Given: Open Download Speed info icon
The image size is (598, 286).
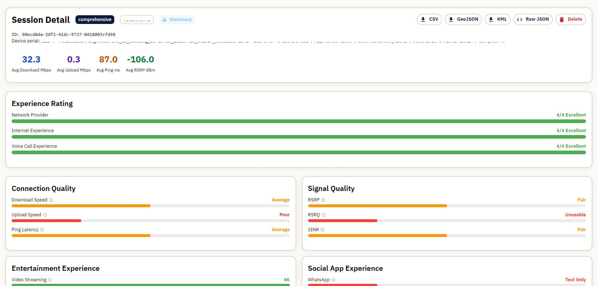Looking at the screenshot, I should 51,200.
